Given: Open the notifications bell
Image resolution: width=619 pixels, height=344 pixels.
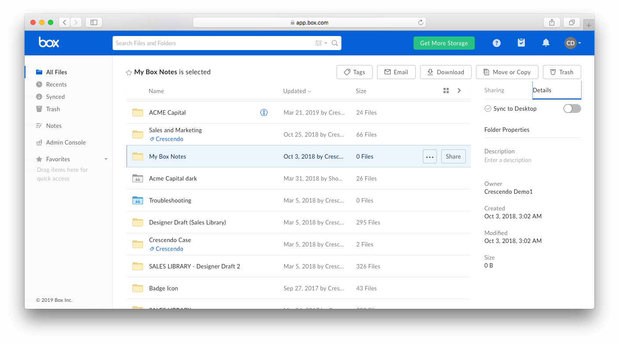Looking at the screenshot, I should (546, 43).
